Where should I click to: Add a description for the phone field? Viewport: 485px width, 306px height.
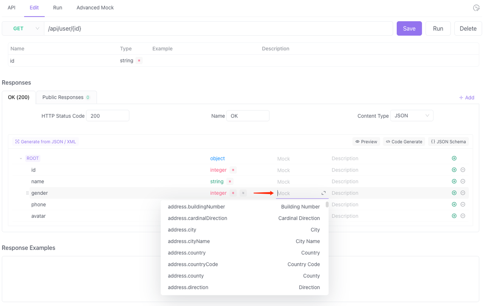point(389,205)
